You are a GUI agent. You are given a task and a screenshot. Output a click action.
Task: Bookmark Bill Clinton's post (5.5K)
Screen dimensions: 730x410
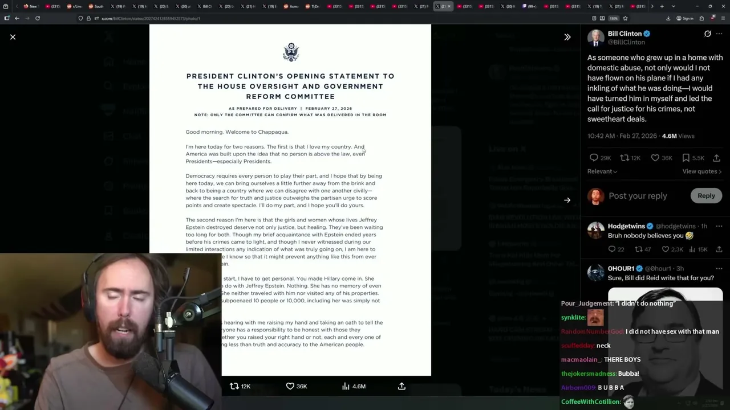pos(693,158)
